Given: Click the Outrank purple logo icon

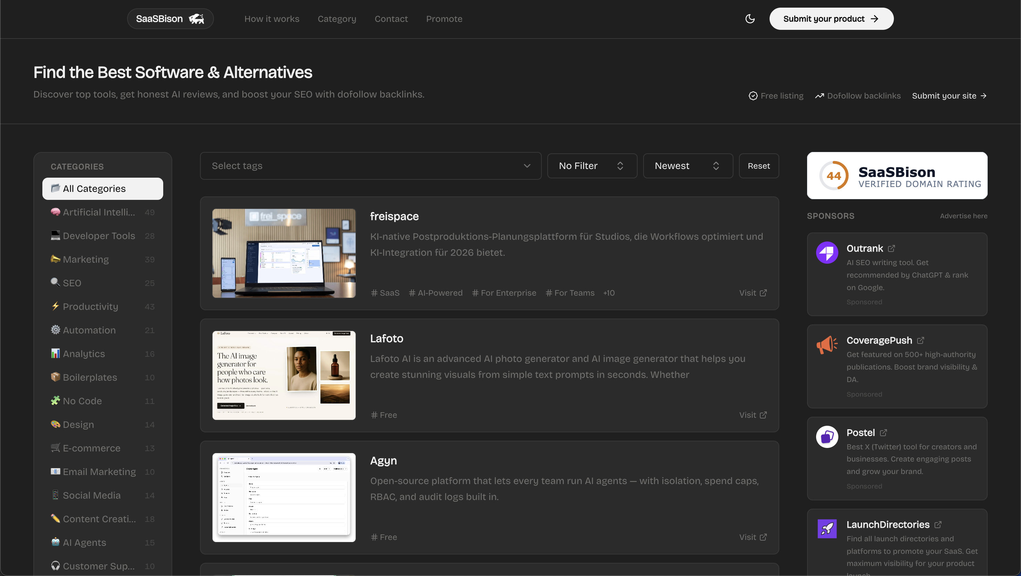Looking at the screenshot, I should click(x=827, y=252).
